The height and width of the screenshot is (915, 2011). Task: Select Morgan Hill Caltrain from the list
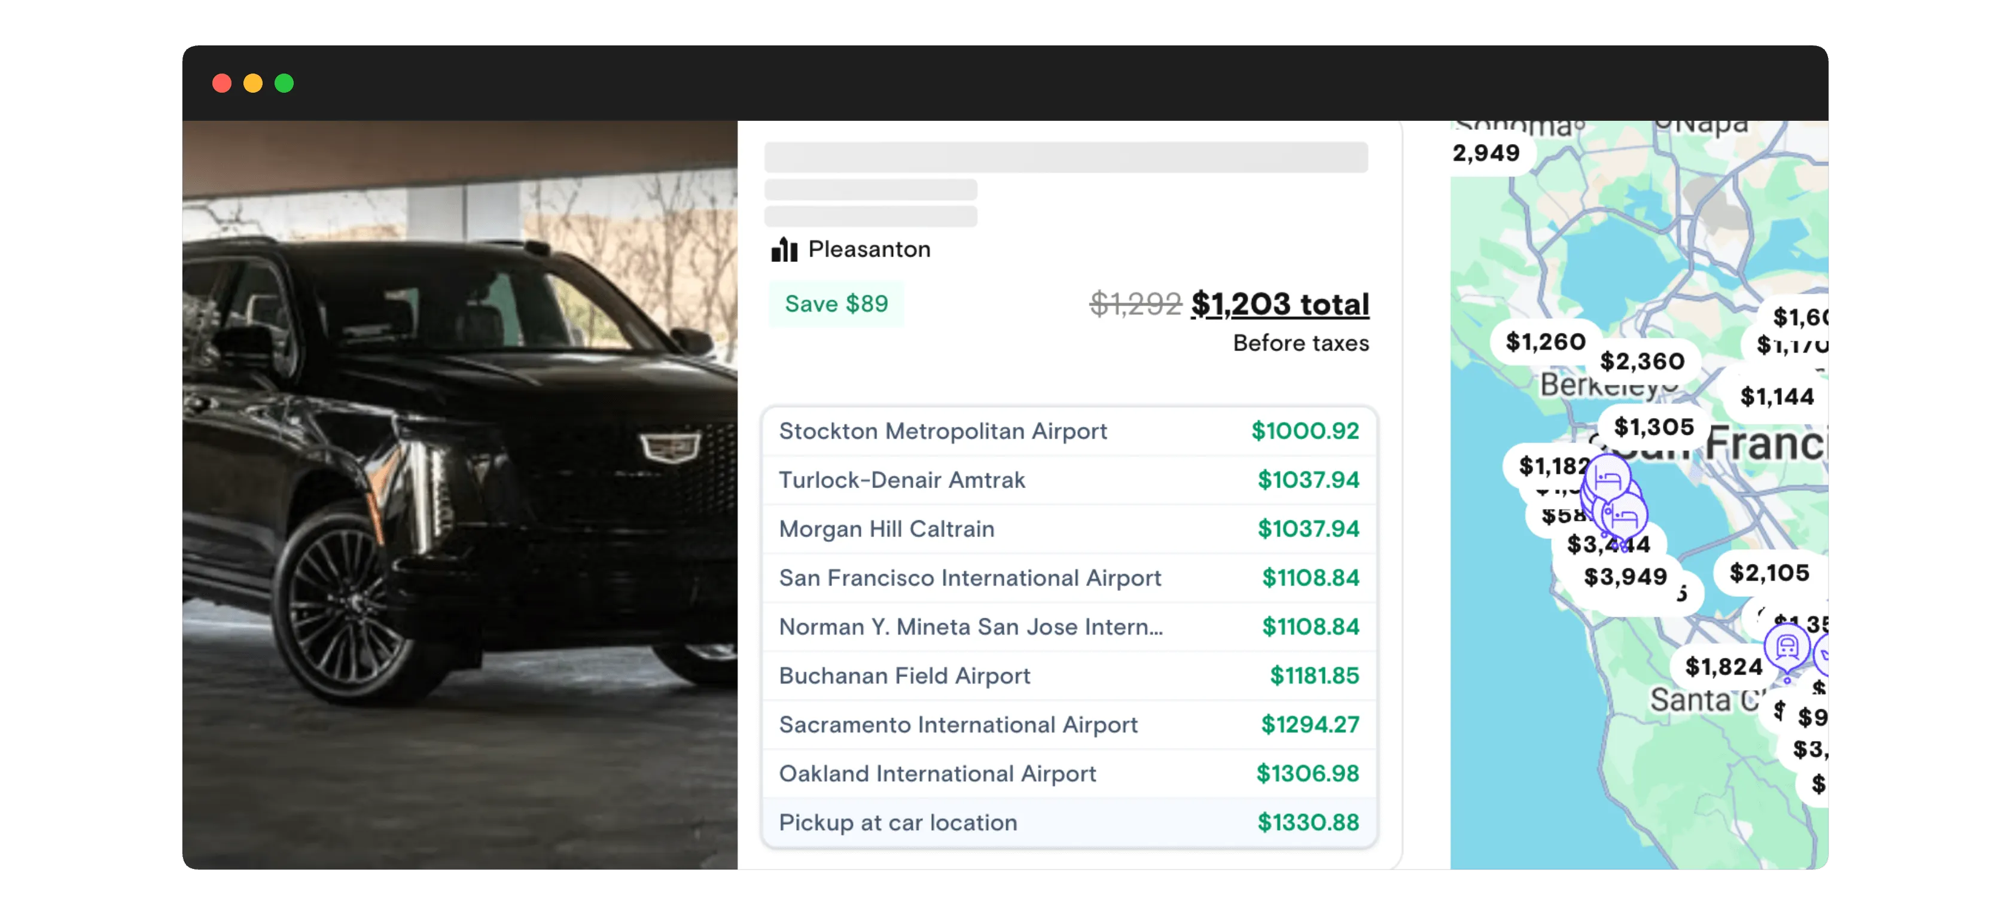pos(1069,529)
